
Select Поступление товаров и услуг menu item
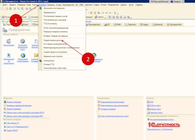pyautogui.click(x=64, y=16)
